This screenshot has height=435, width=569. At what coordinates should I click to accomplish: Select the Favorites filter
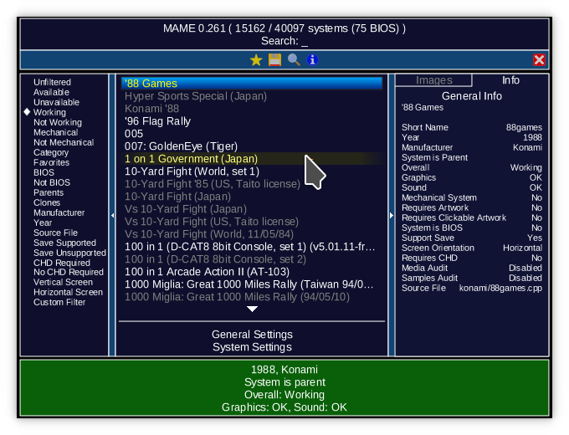pos(51,162)
